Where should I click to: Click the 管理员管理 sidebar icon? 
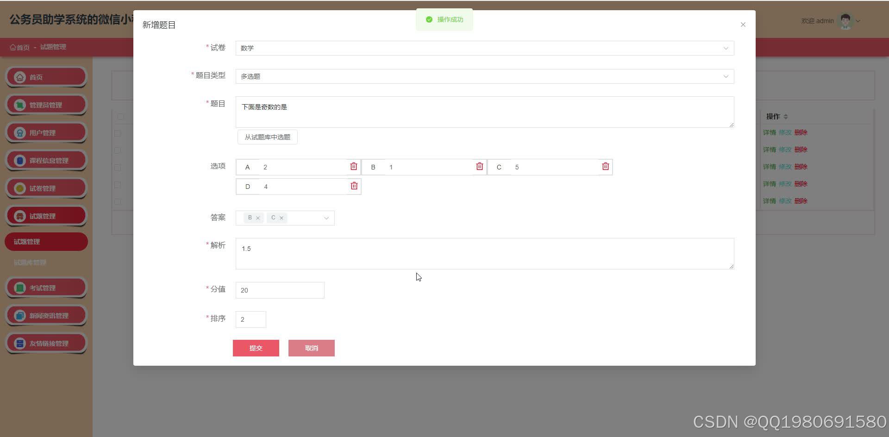(19, 105)
